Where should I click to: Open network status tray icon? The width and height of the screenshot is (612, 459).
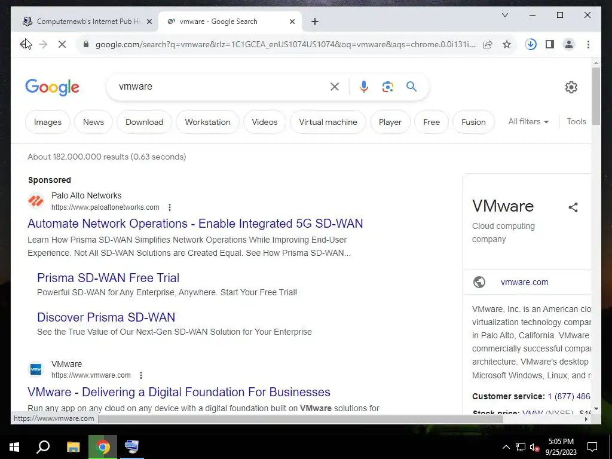coord(521,447)
